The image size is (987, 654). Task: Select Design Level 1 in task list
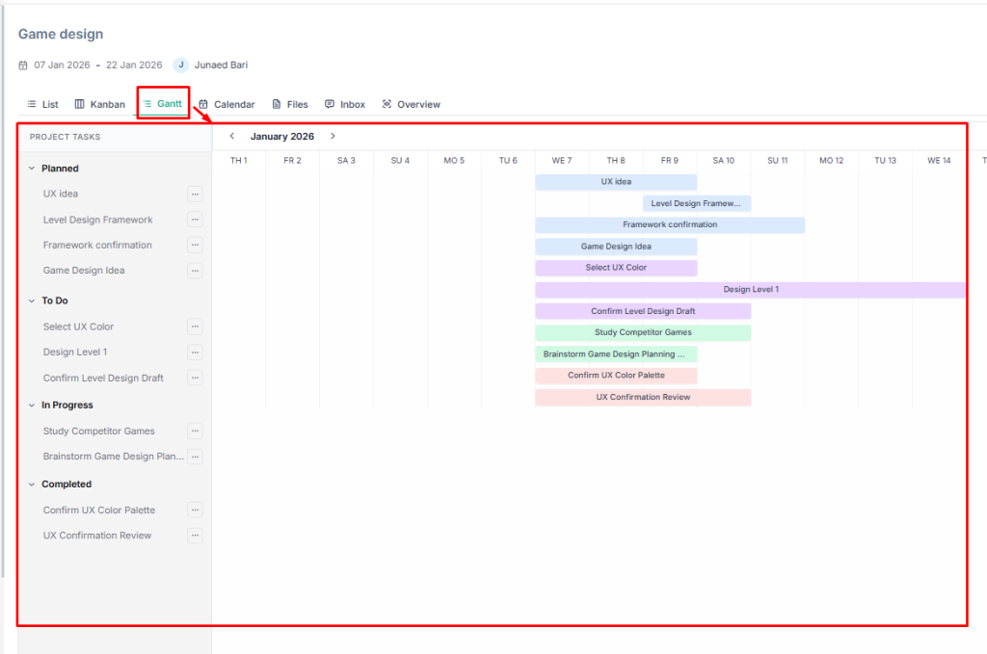tap(75, 353)
